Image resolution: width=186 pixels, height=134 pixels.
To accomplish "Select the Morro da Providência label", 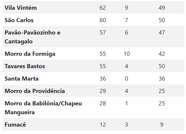I will tap(35, 91).
